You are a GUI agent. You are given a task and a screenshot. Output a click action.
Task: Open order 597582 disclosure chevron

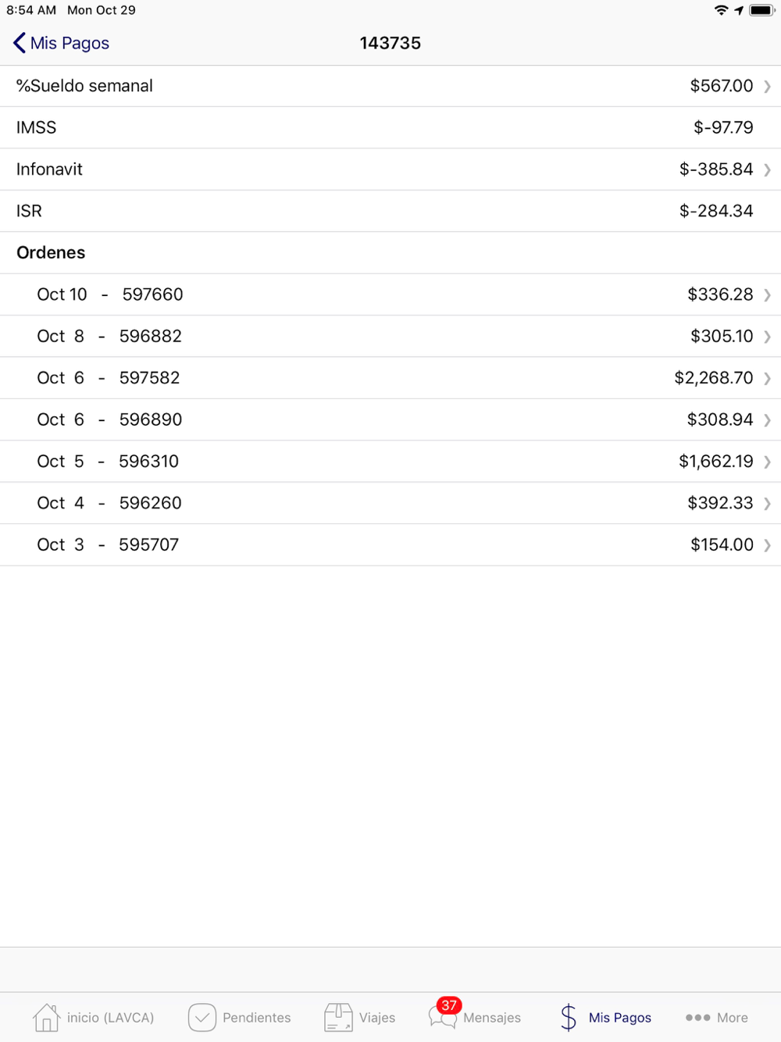pyautogui.click(x=768, y=378)
